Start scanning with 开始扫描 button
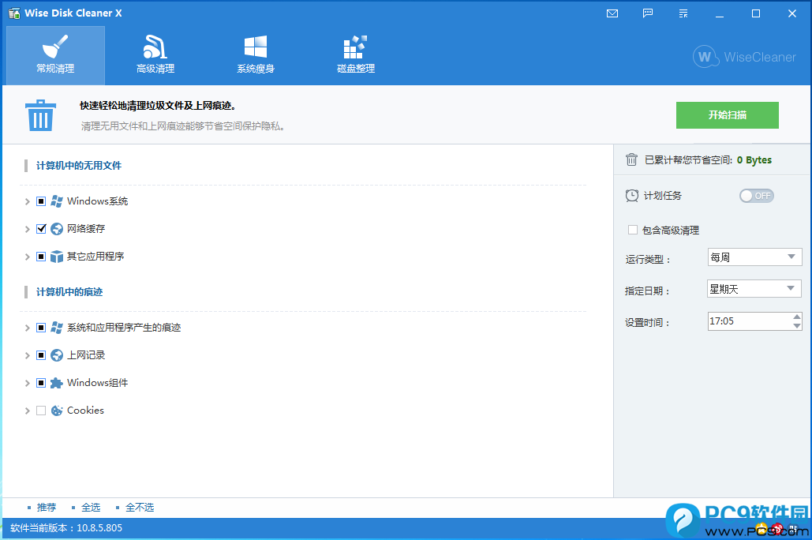Screen dimensions: 812x540 click(x=727, y=115)
